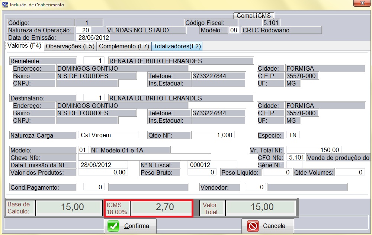
Task: Open the Complemento (F7) tab
Action: [124, 46]
